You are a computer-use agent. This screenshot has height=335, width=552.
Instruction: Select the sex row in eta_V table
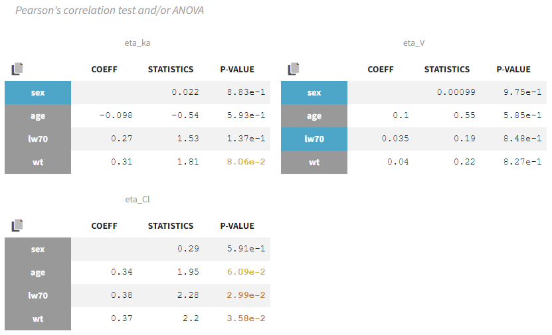pyautogui.click(x=314, y=92)
